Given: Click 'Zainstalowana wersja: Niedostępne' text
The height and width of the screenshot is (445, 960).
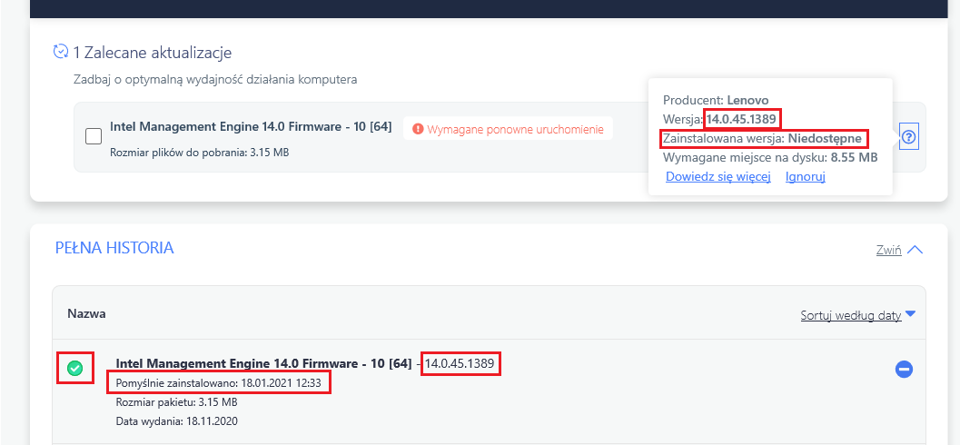Looking at the screenshot, I should click(763, 138).
